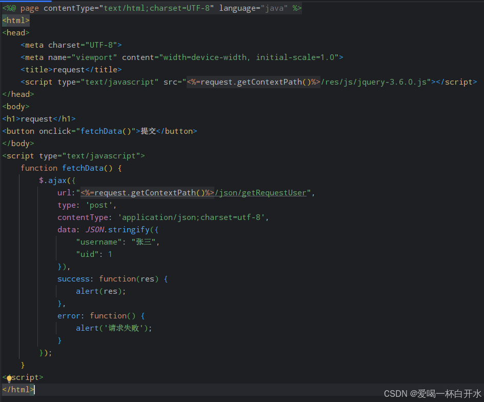Click the opening <body> tag
The width and height of the screenshot is (484, 402).
[16, 107]
